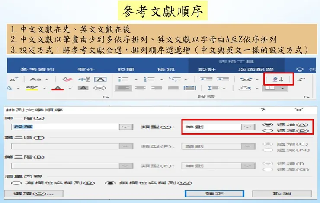Open the first-level 類型(Y) dropdown showing 筆劃
Screen dimensions: 320x203
pyautogui.click(x=248, y=127)
